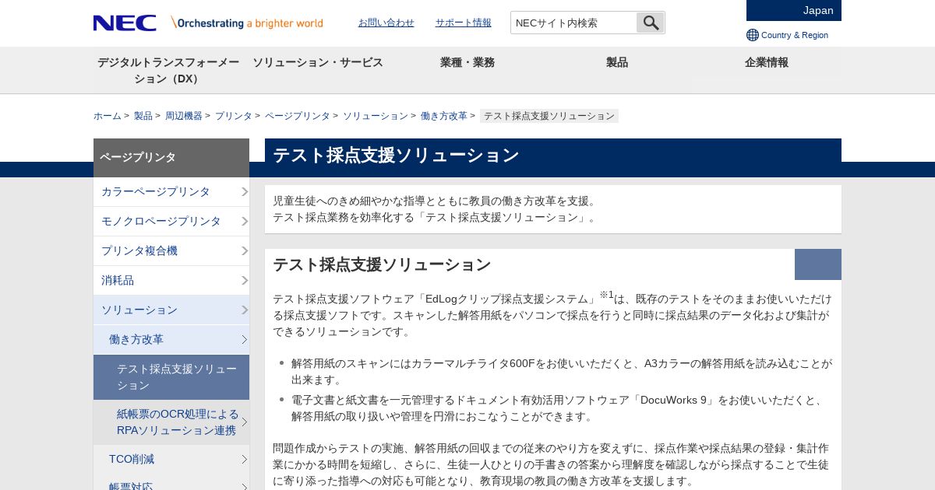The height and width of the screenshot is (490, 935).
Task: Go to プリンタ in the breadcrumb
Action: tap(234, 116)
